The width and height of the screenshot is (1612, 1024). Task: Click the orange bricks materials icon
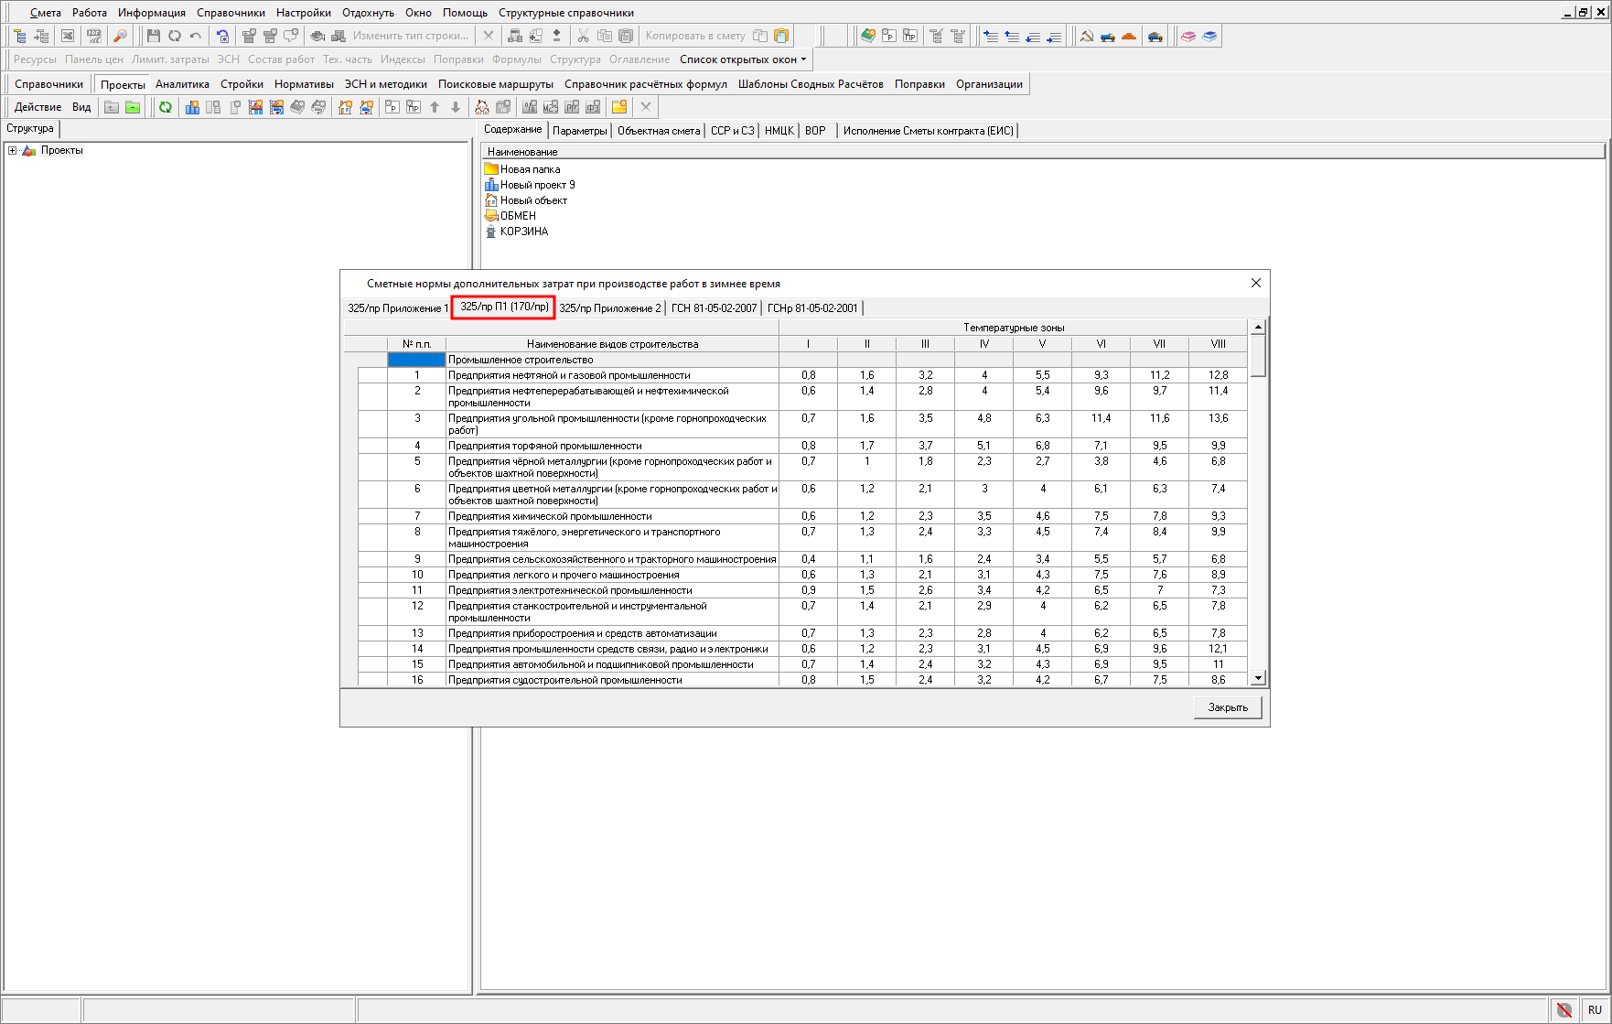point(1129,36)
